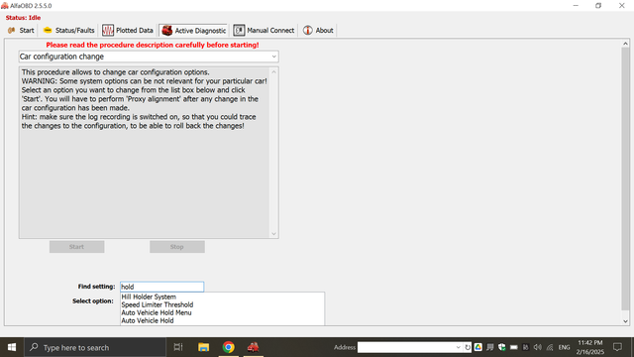
Task: Open the Plotted Data tab
Action: click(128, 31)
